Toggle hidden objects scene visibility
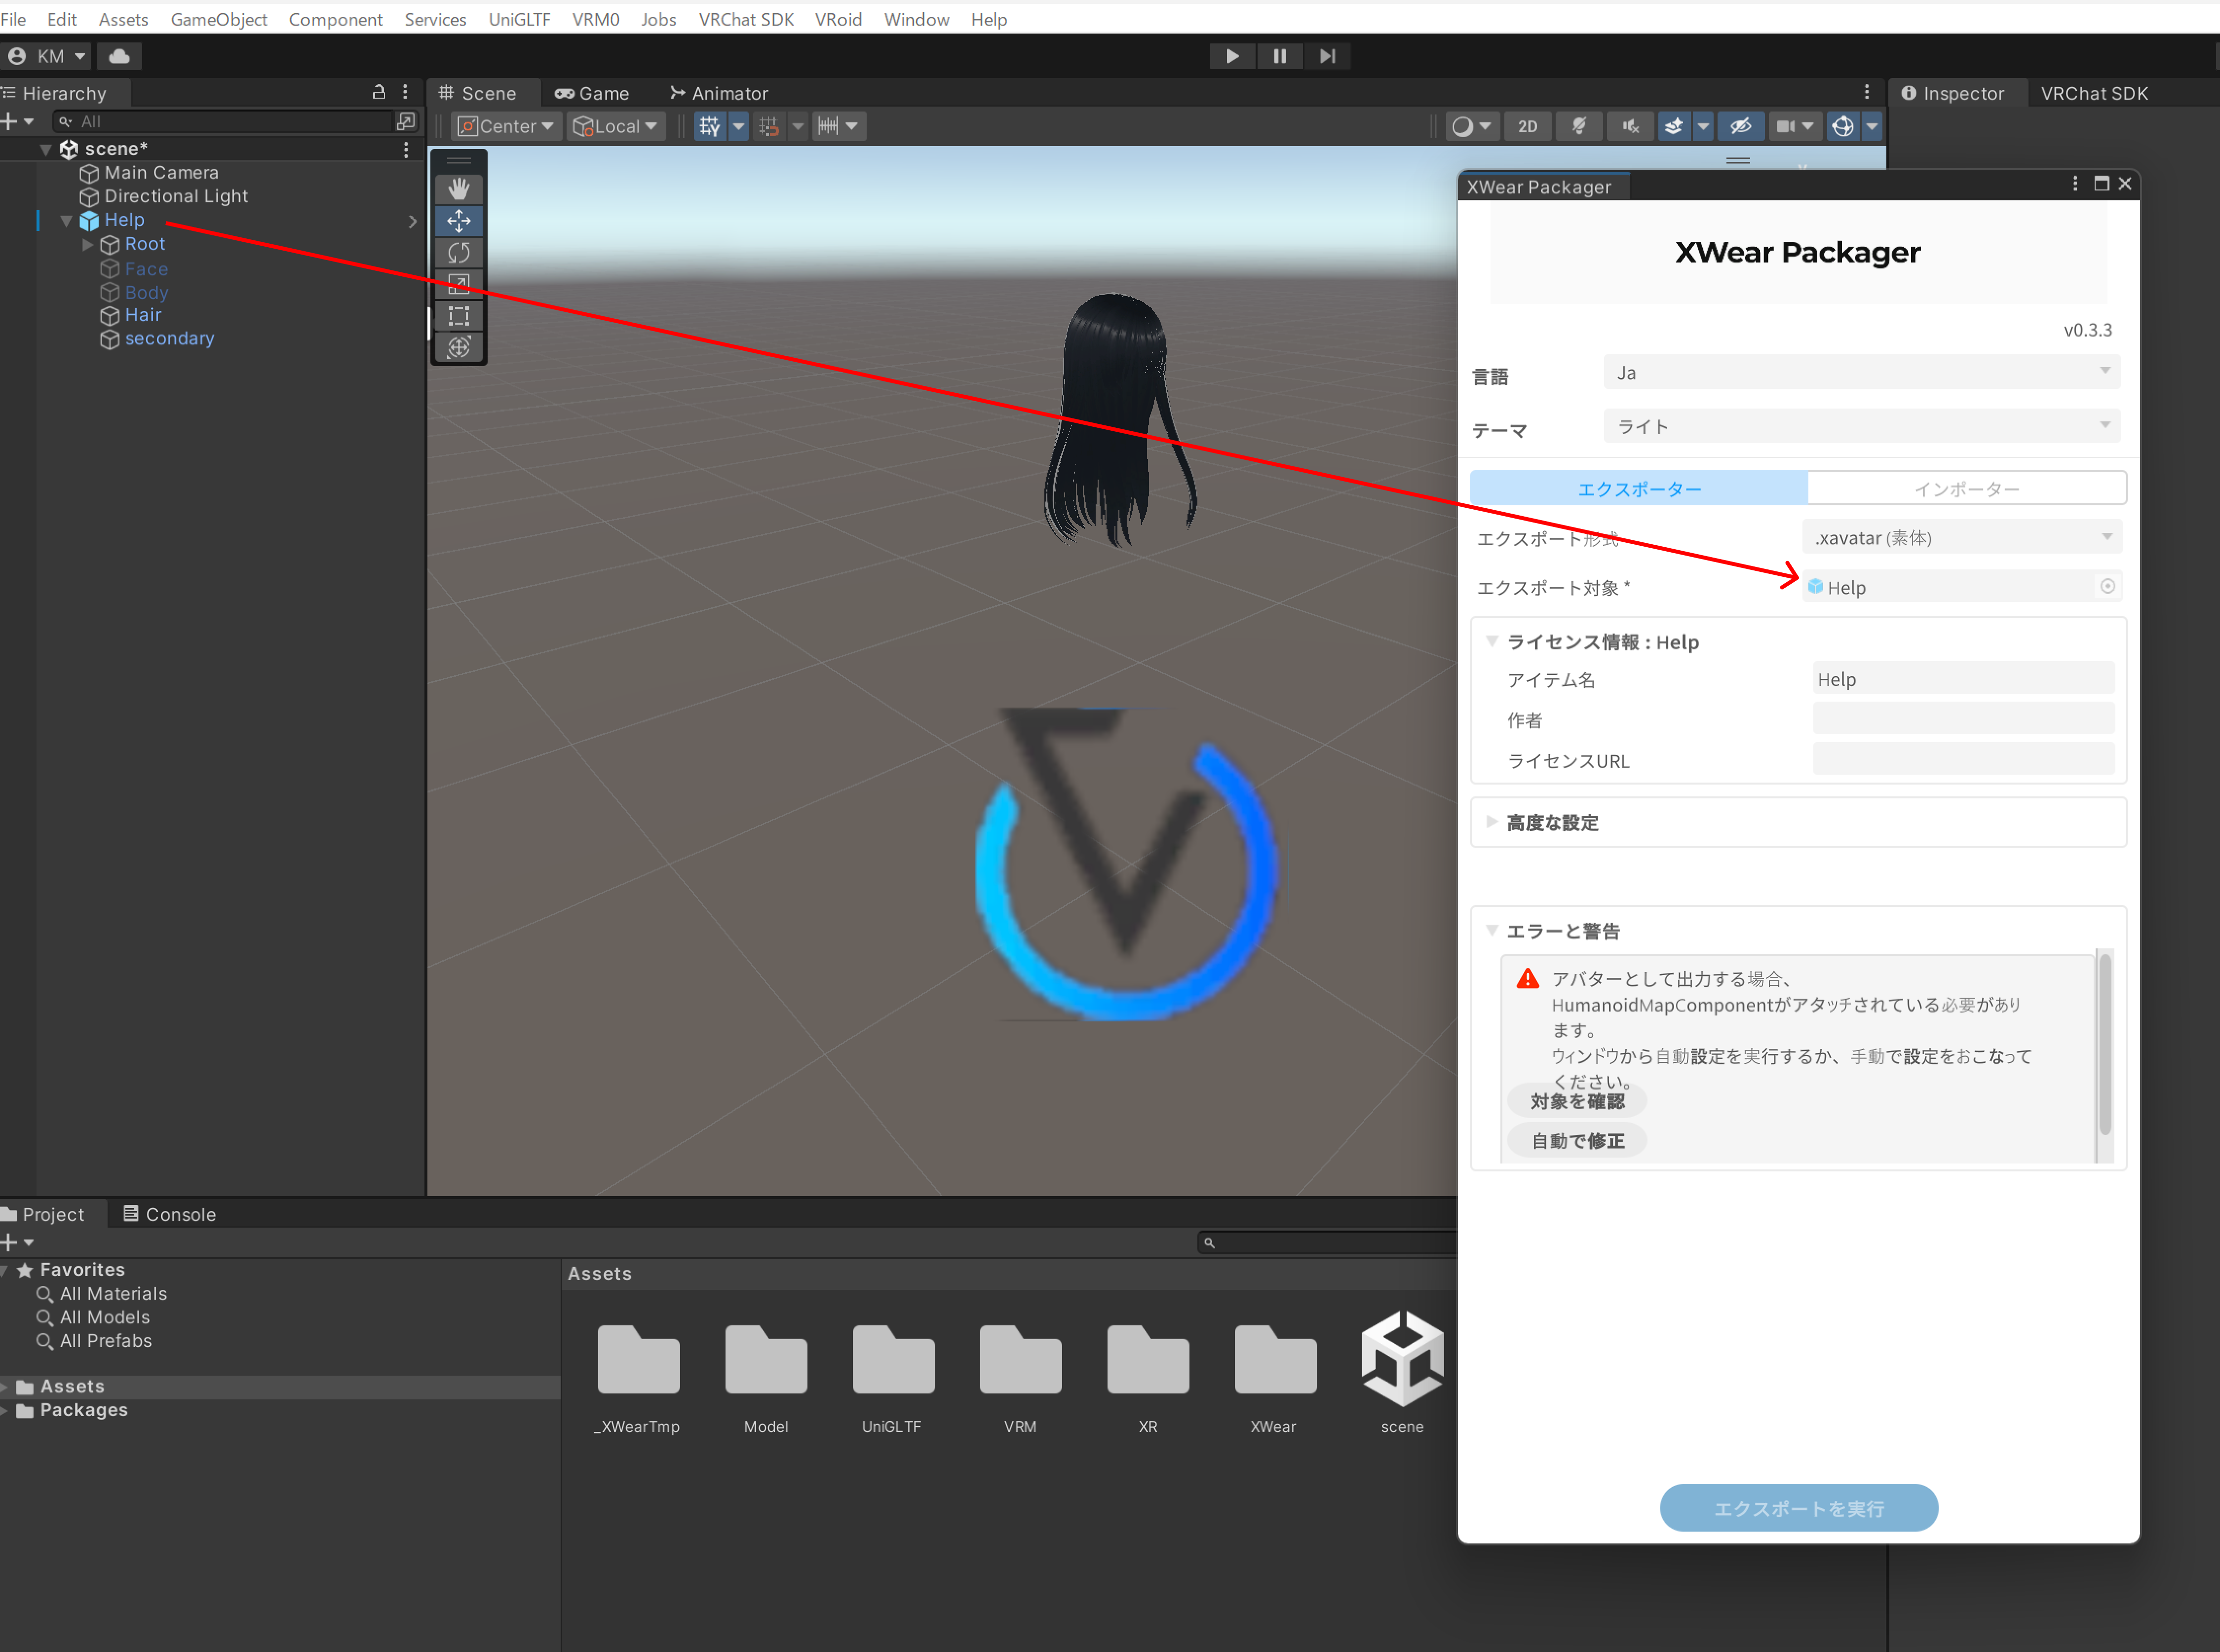Image resolution: width=2220 pixels, height=1652 pixels. (x=1741, y=126)
